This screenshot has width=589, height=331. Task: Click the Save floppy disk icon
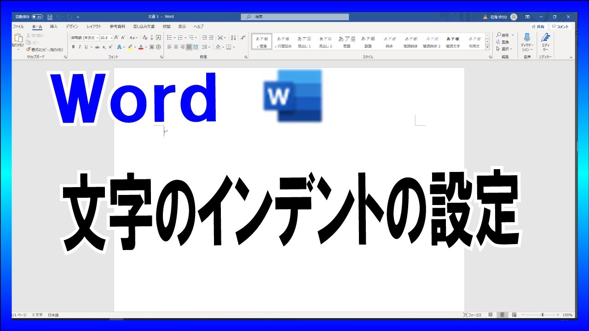pos(50,17)
